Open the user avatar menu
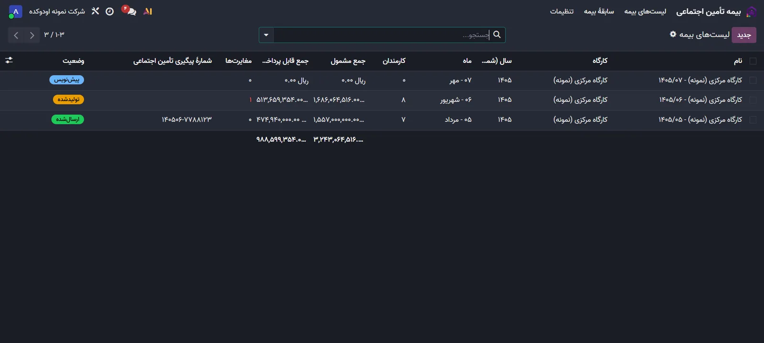 15,11
